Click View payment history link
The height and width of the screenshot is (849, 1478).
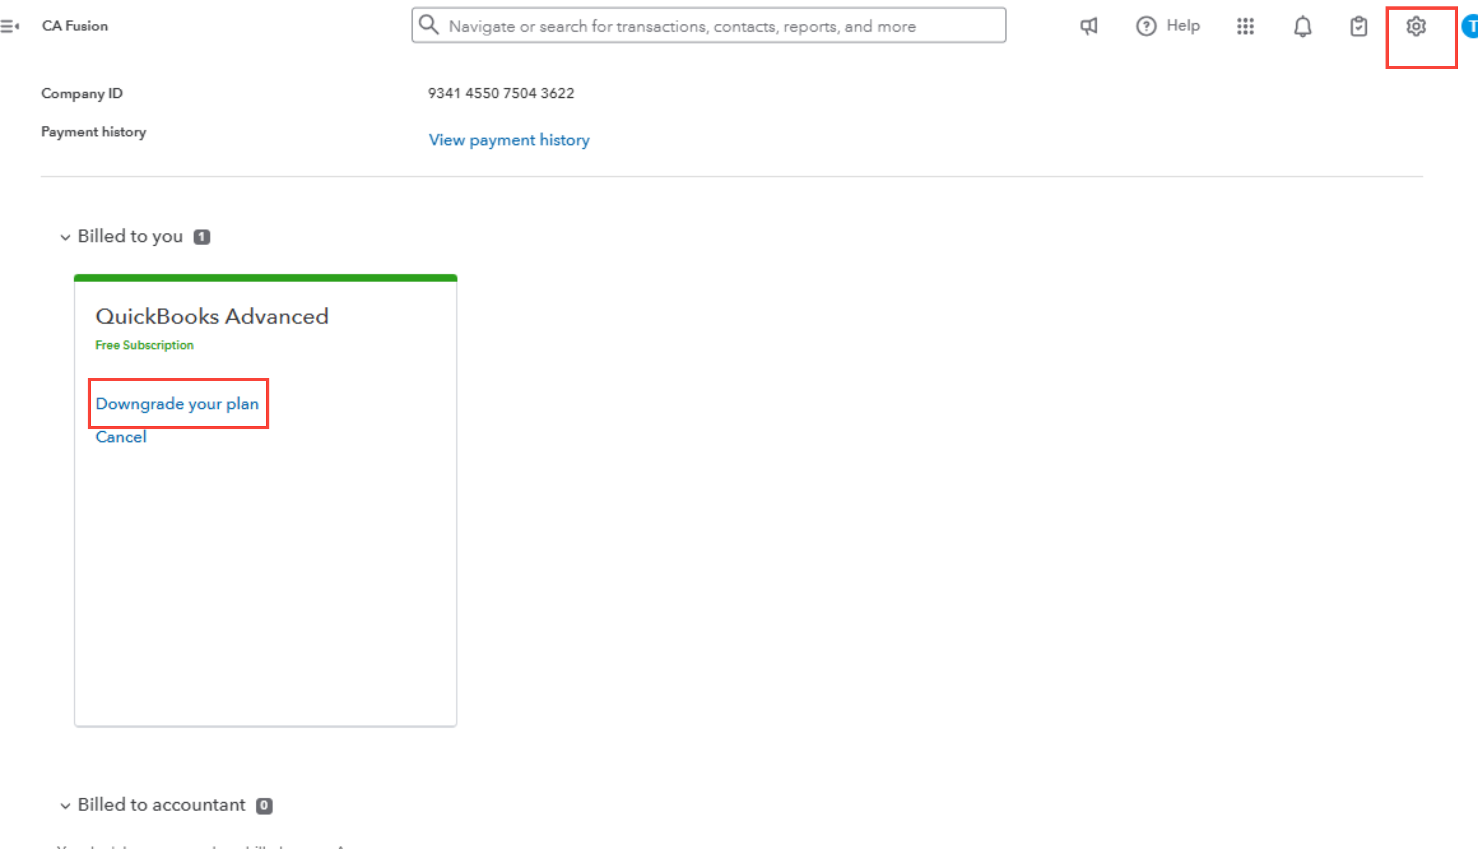click(509, 140)
